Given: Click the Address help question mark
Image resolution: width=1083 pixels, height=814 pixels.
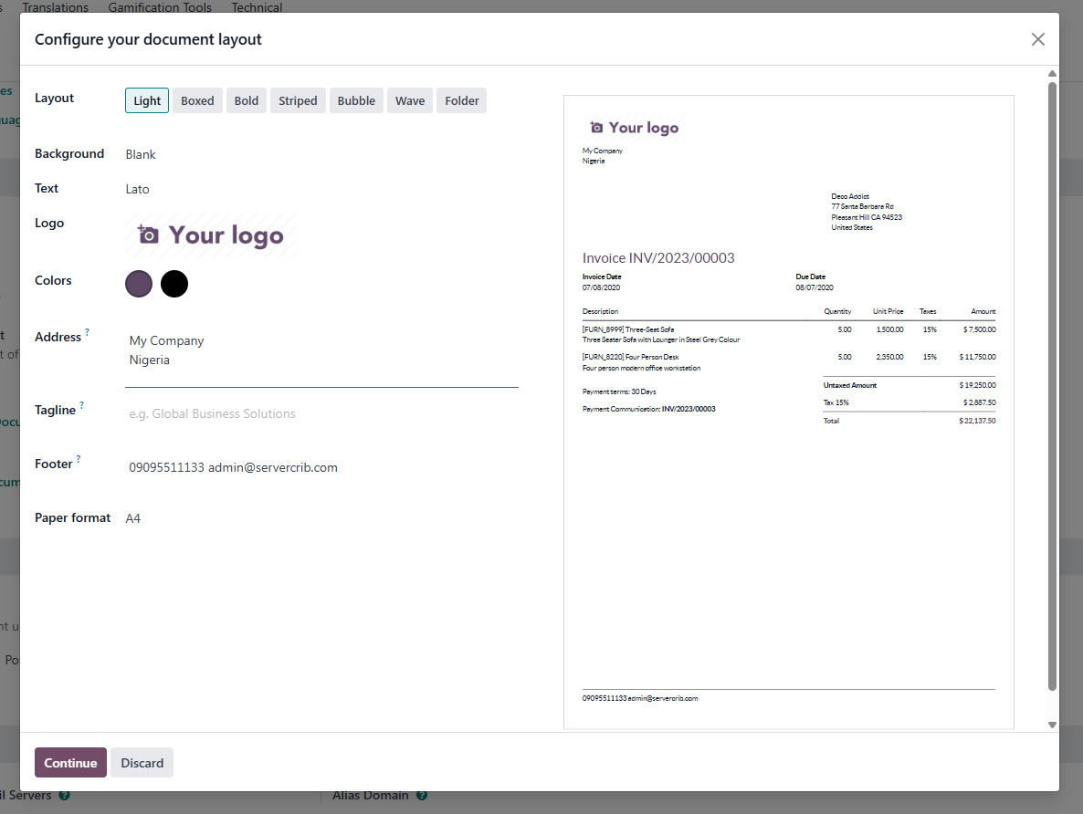Looking at the screenshot, I should click(88, 333).
